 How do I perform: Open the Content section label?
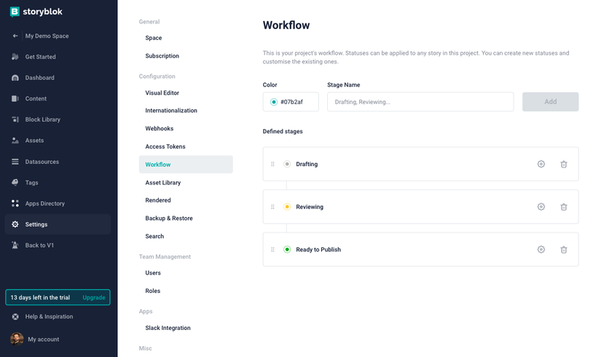[x=36, y=98]
